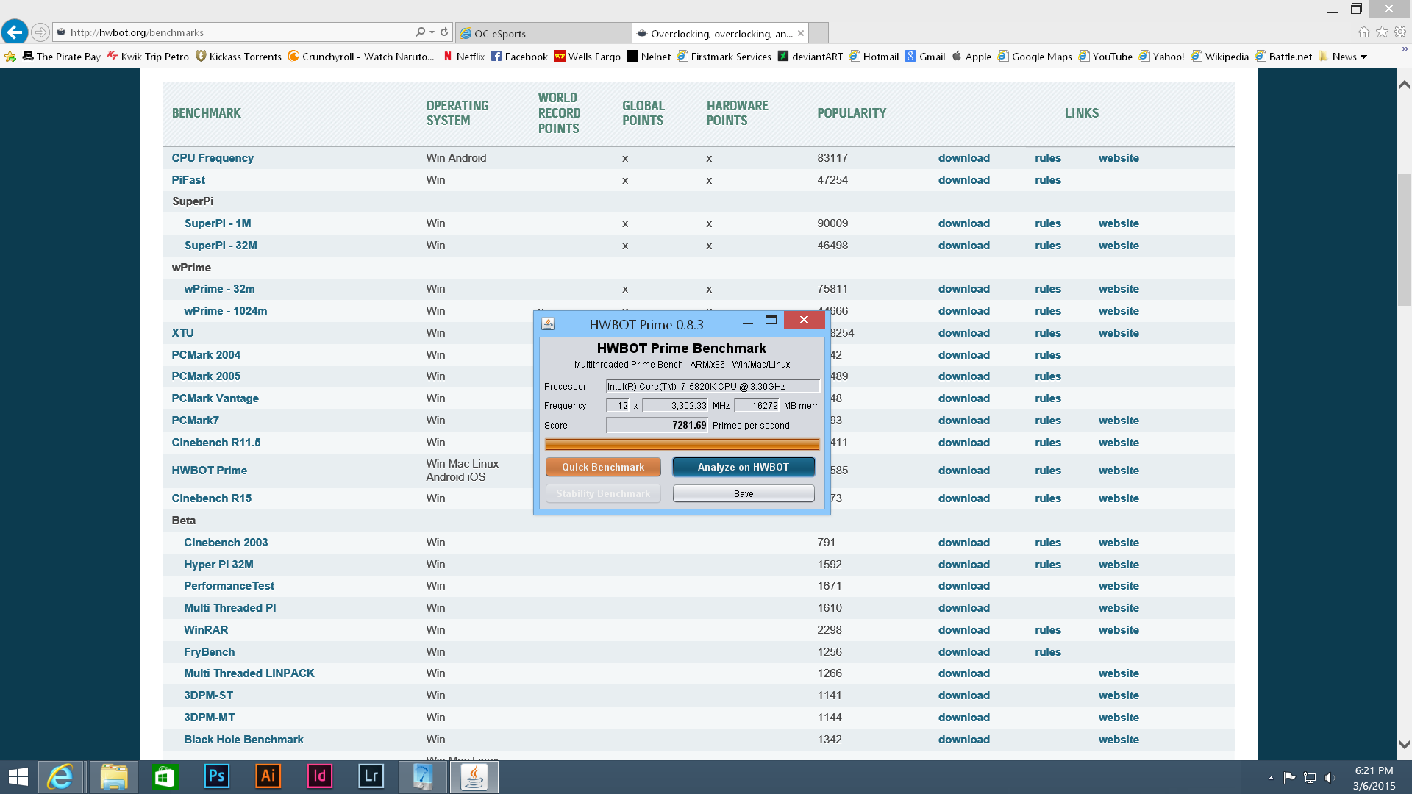
Task: Click the orange benchmark progress bar
Action: pyautogui.click(x=682, y=444)
